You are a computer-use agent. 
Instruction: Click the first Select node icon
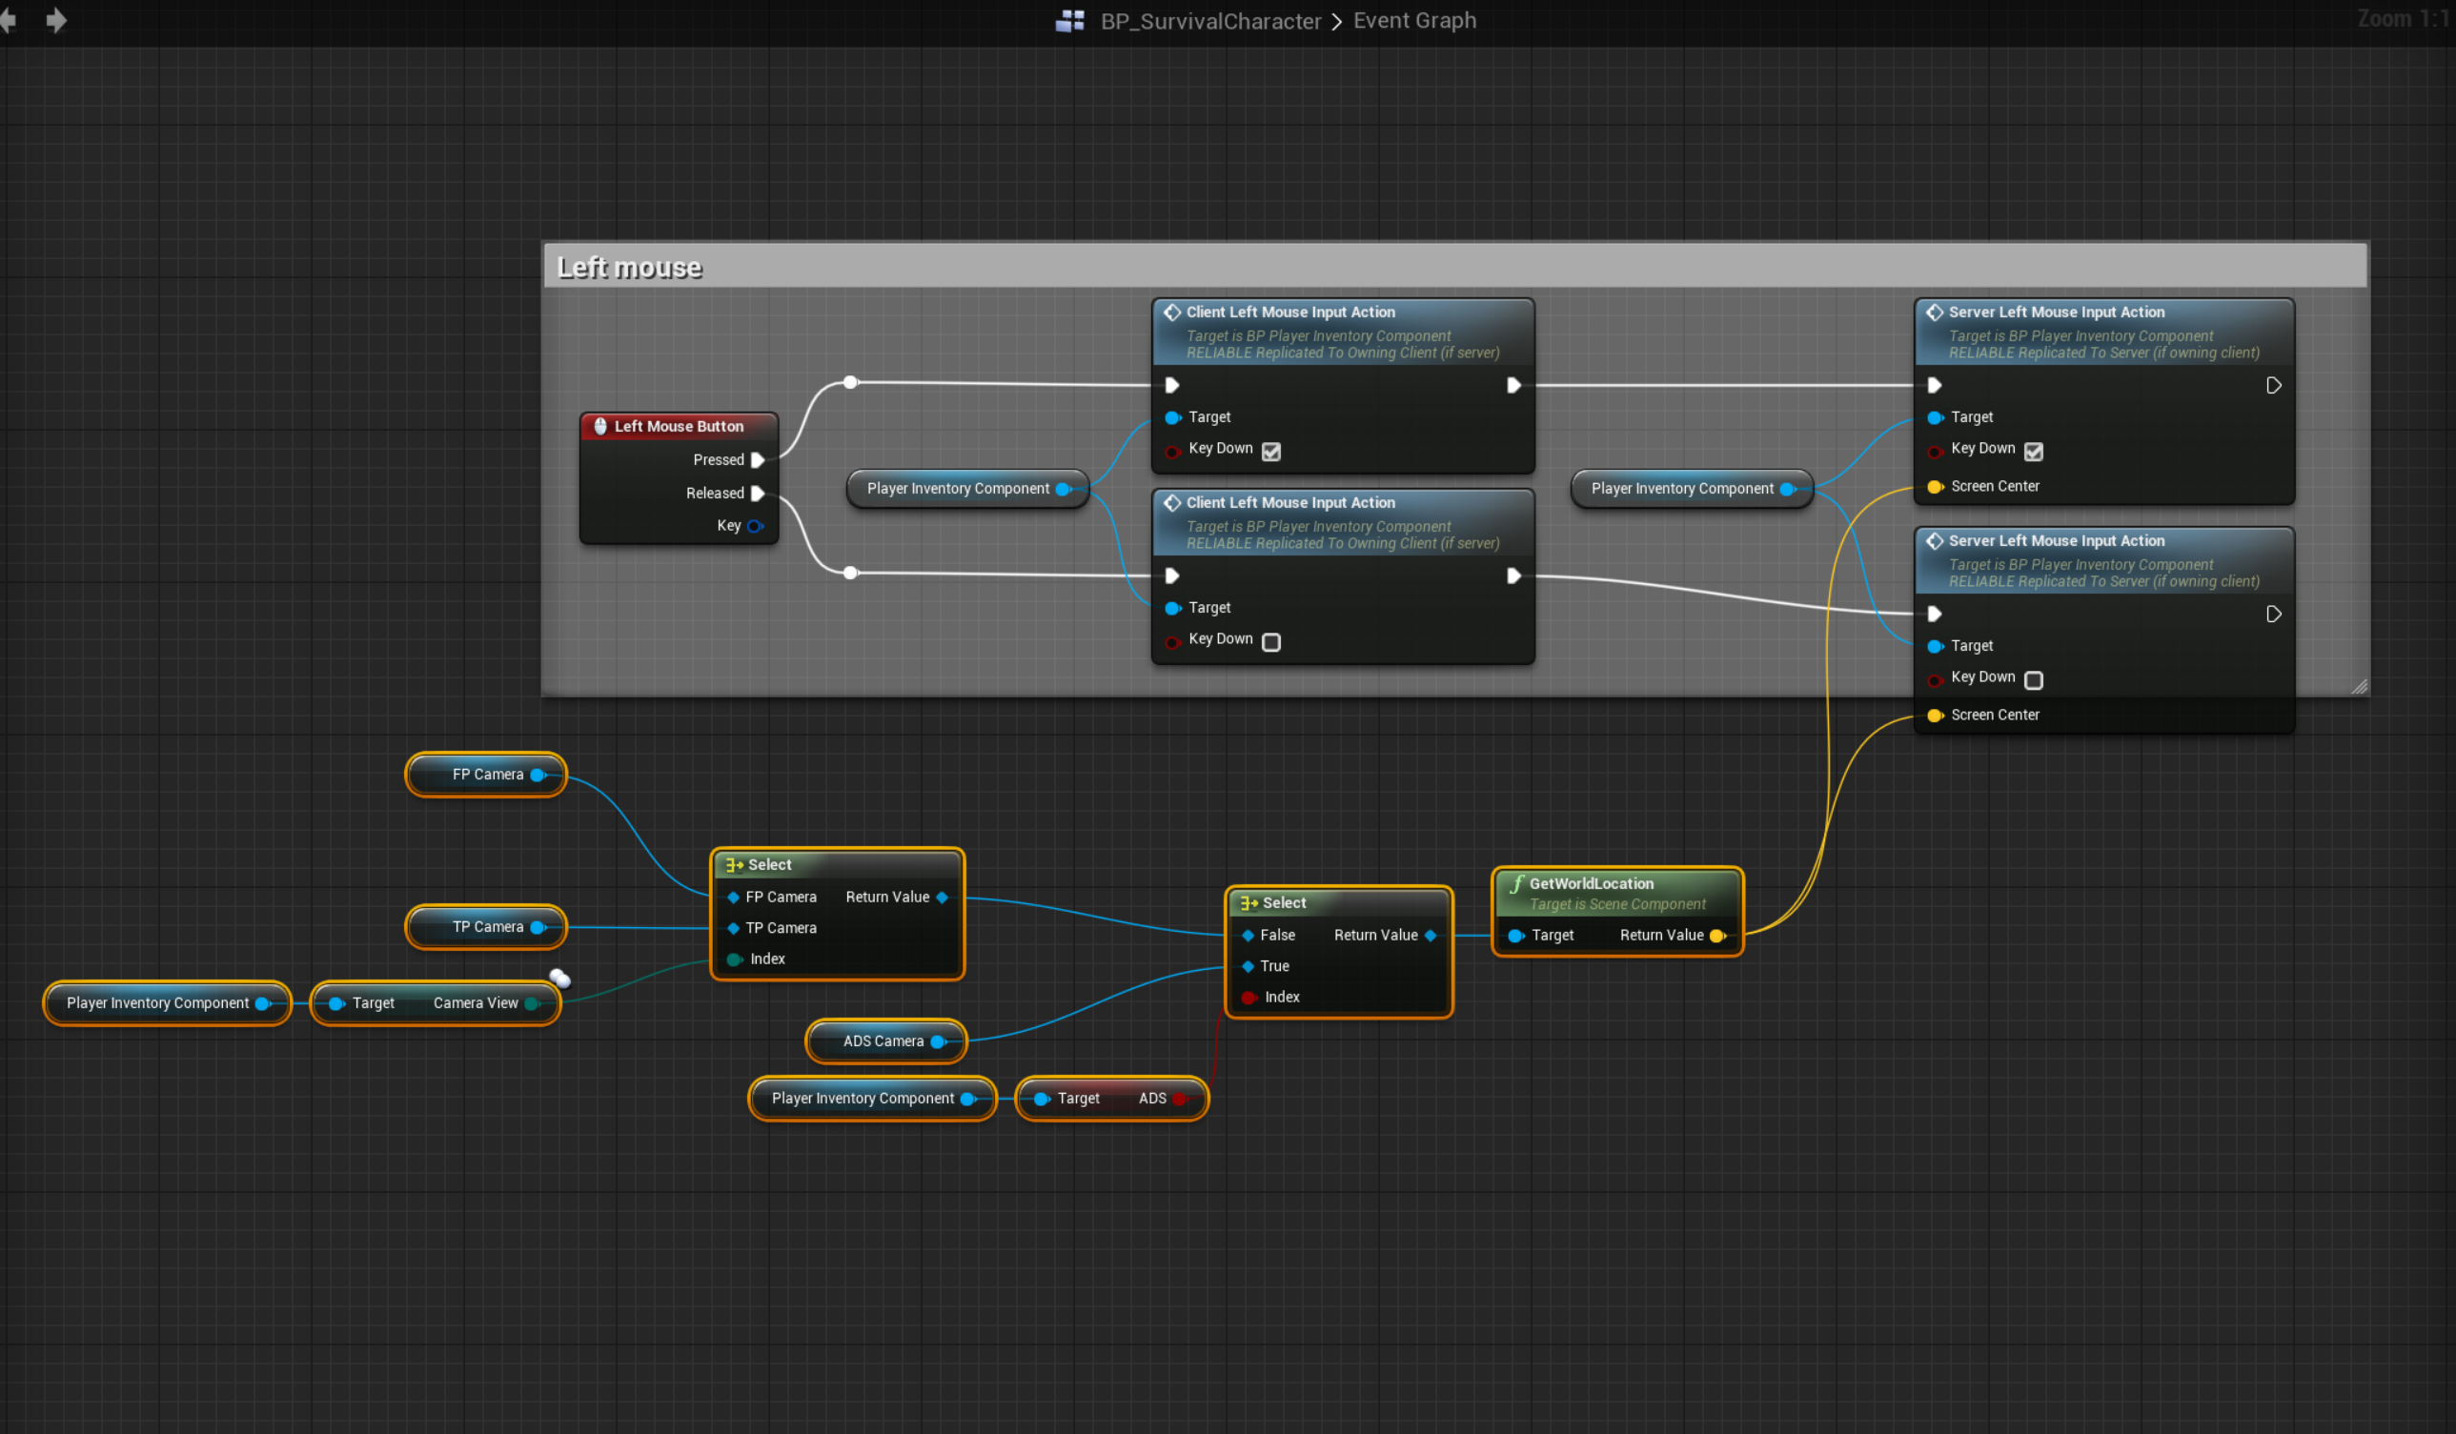[x=734, y=865]
